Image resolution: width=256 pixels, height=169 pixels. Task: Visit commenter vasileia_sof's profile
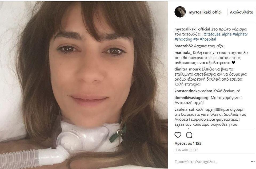(x=185, y=109)
